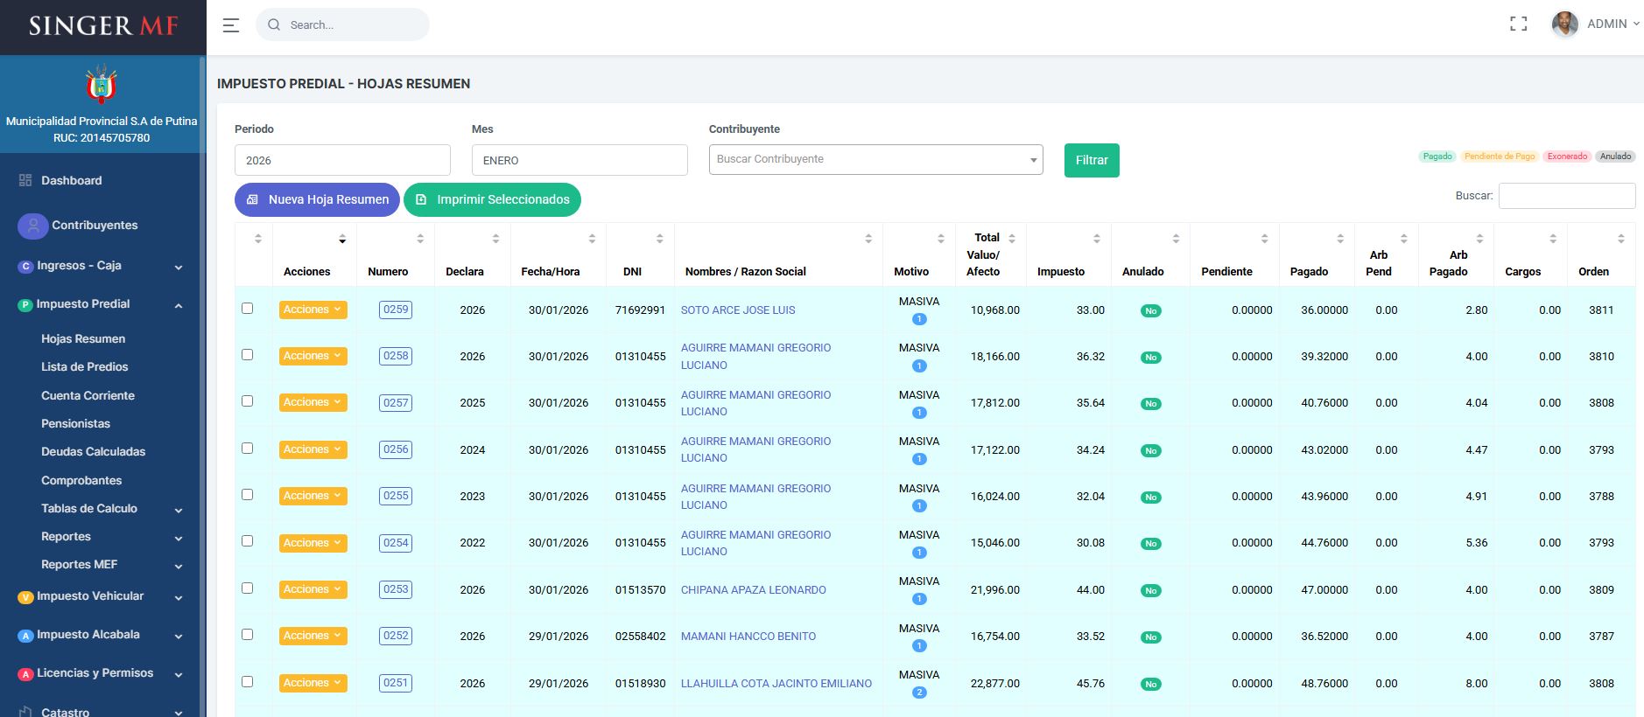Click sort arrows on Impuesto column
Screen dimensions: 1644x717
[1096, 239]
